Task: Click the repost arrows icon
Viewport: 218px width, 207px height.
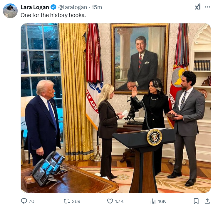Action: tap(67, 201)
